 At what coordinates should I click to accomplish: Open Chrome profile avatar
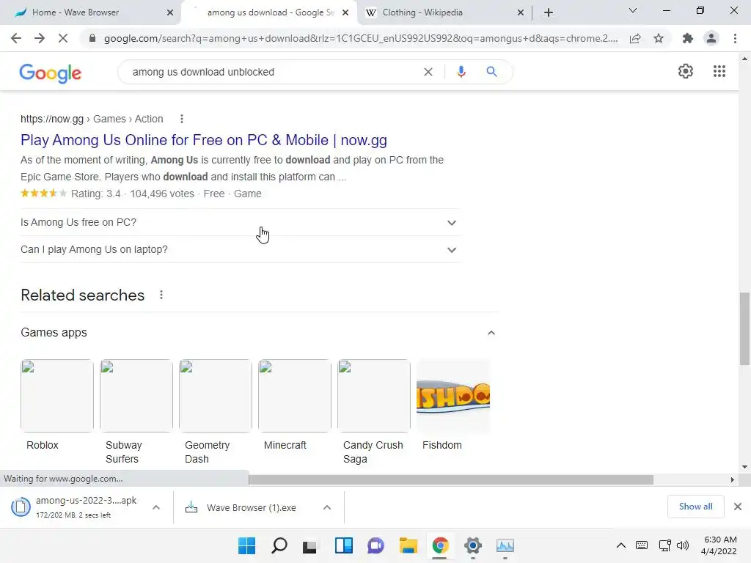(711, 38)
